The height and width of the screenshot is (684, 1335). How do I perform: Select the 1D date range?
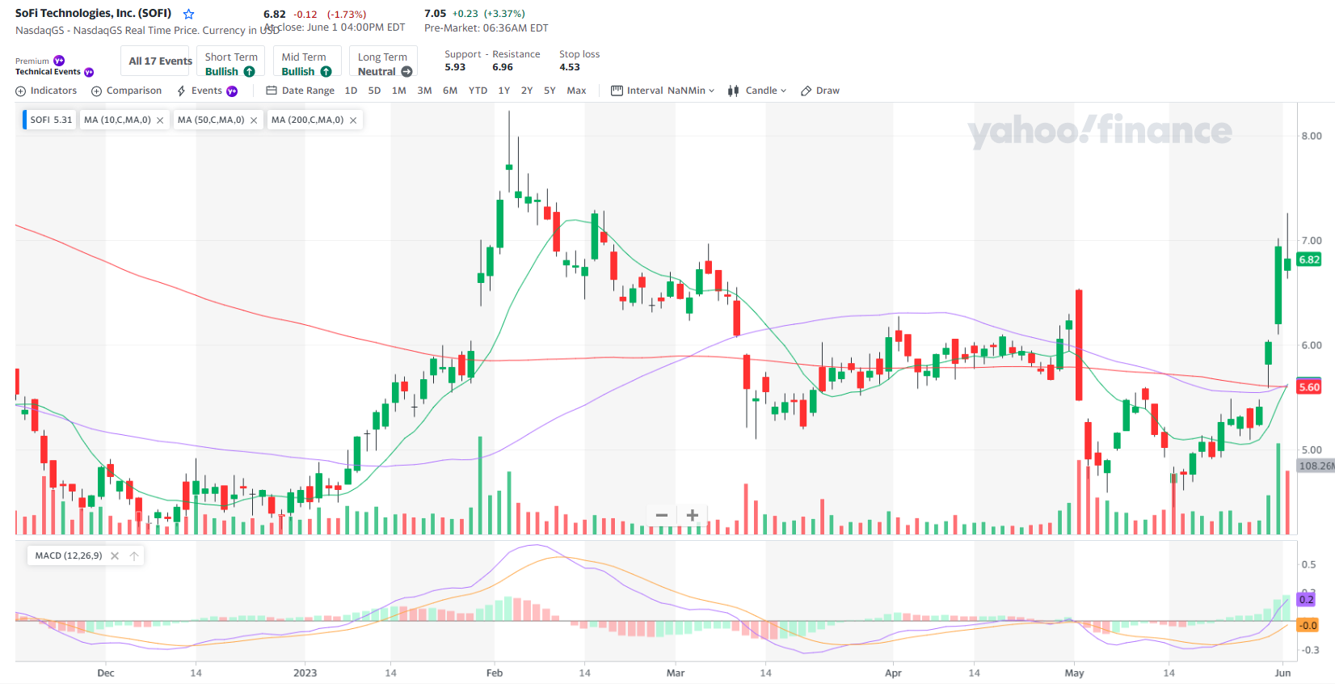(351, 91)
